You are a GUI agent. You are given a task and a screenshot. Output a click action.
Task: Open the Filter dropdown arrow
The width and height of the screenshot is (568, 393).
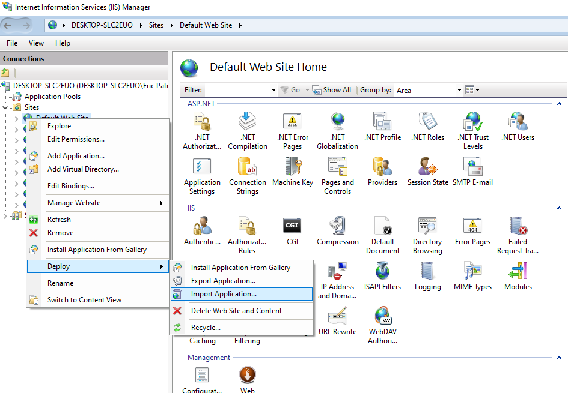273,91
